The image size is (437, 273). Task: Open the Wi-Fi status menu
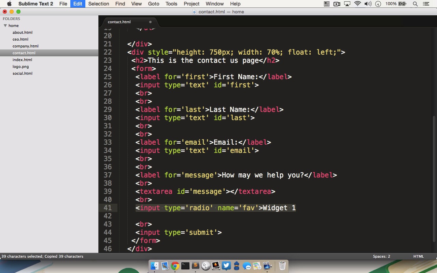357,4
